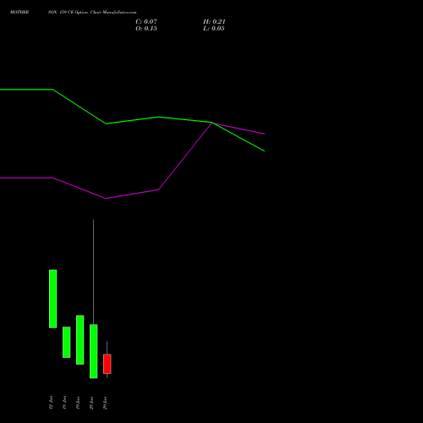The image size is (423, 423).
Task: Click the Options Chart Munafasutra.com title
Action: 106,13
